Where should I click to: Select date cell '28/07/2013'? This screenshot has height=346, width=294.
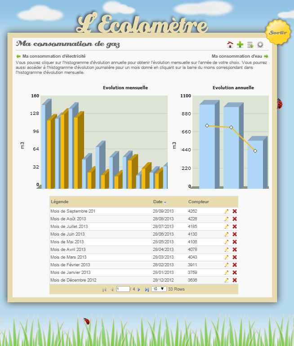point(163,227)
